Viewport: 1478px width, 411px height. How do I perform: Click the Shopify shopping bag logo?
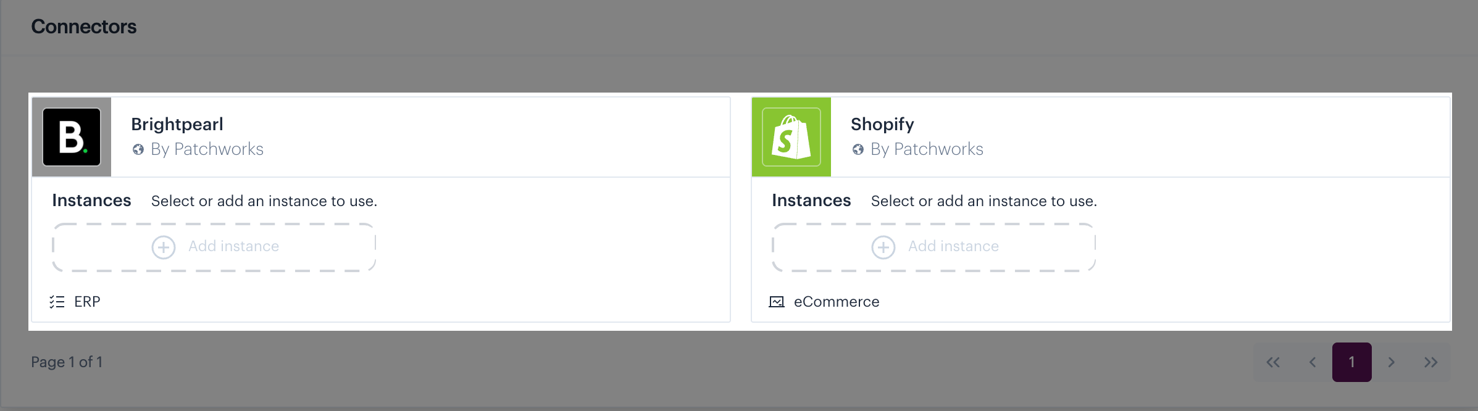(791, 137)
